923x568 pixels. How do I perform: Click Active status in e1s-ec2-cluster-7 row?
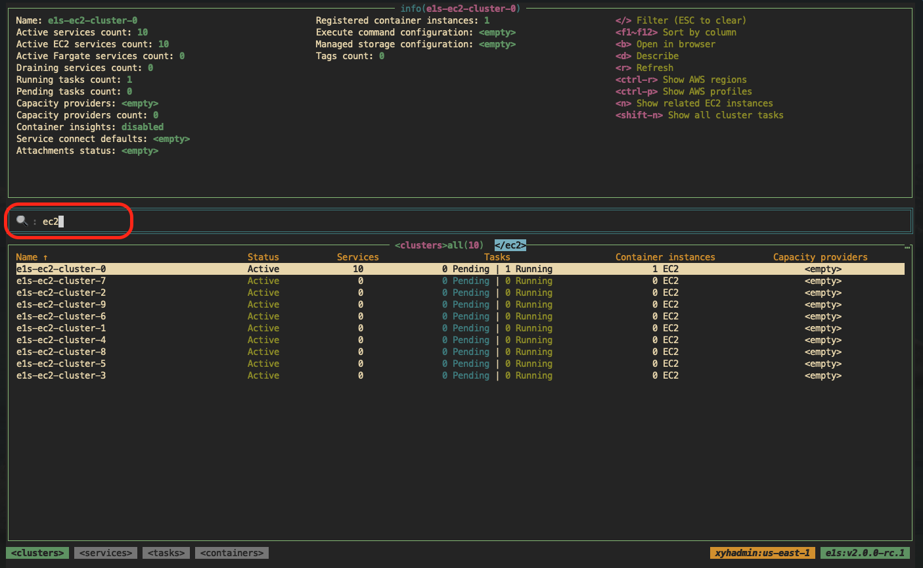tap(263, 281)
